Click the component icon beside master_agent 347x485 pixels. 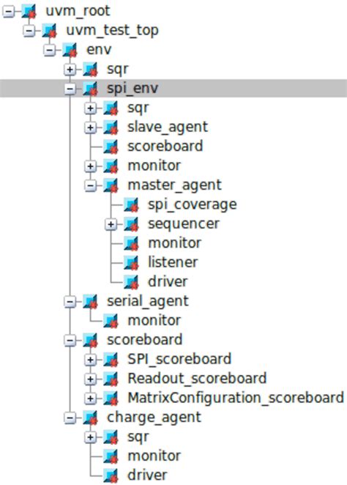111,185
